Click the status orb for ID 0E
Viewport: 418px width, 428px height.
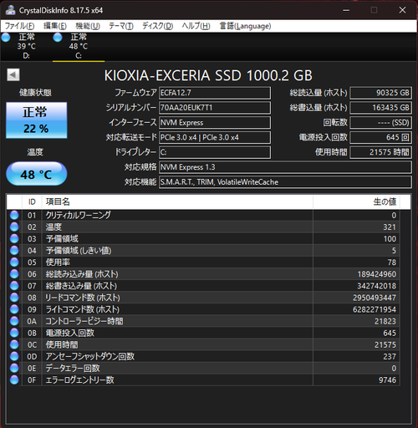(x=14, y=368)
